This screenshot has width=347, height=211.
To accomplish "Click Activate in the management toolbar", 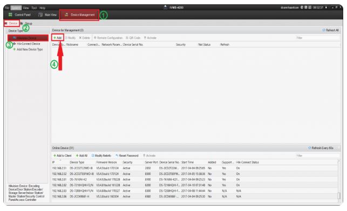I will click(150, 38).
